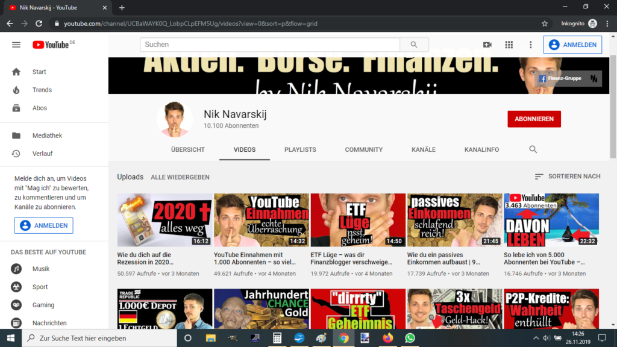Click the Nik Navarskij channel avatar

[175, 119]
